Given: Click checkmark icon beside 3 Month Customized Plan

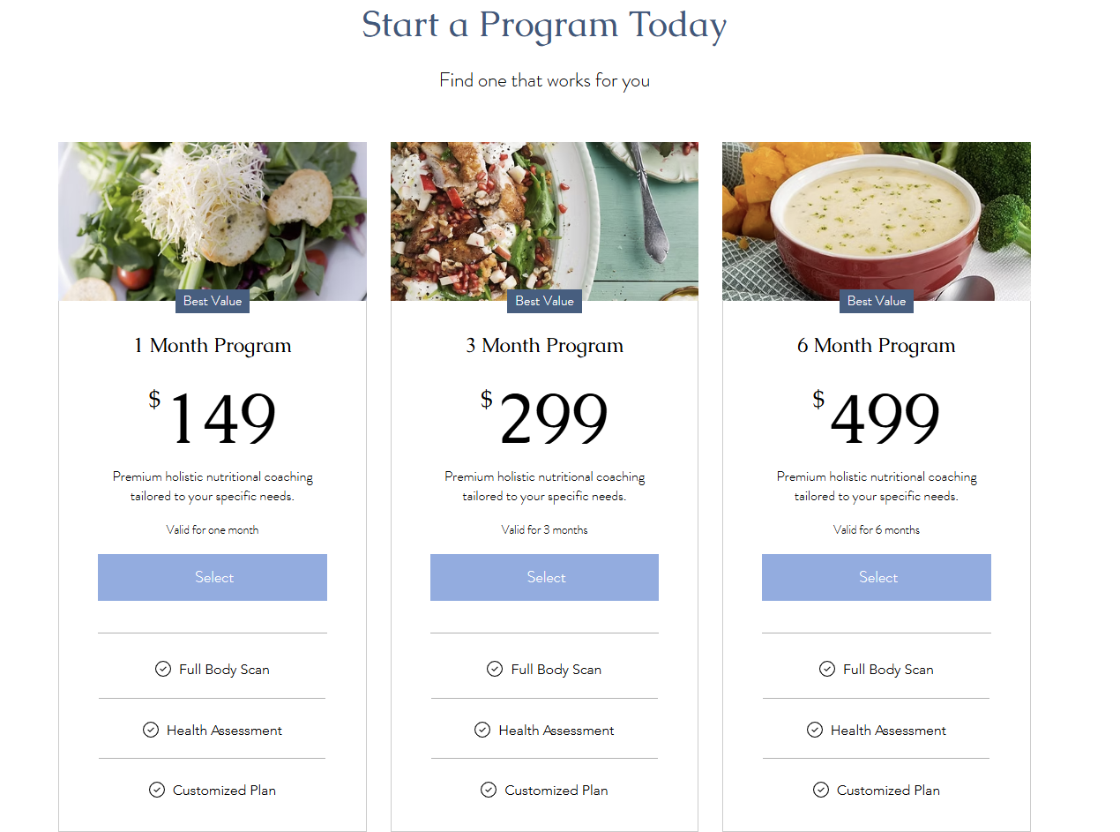Looking at the screenshot, I should click(x=489, y=790).
